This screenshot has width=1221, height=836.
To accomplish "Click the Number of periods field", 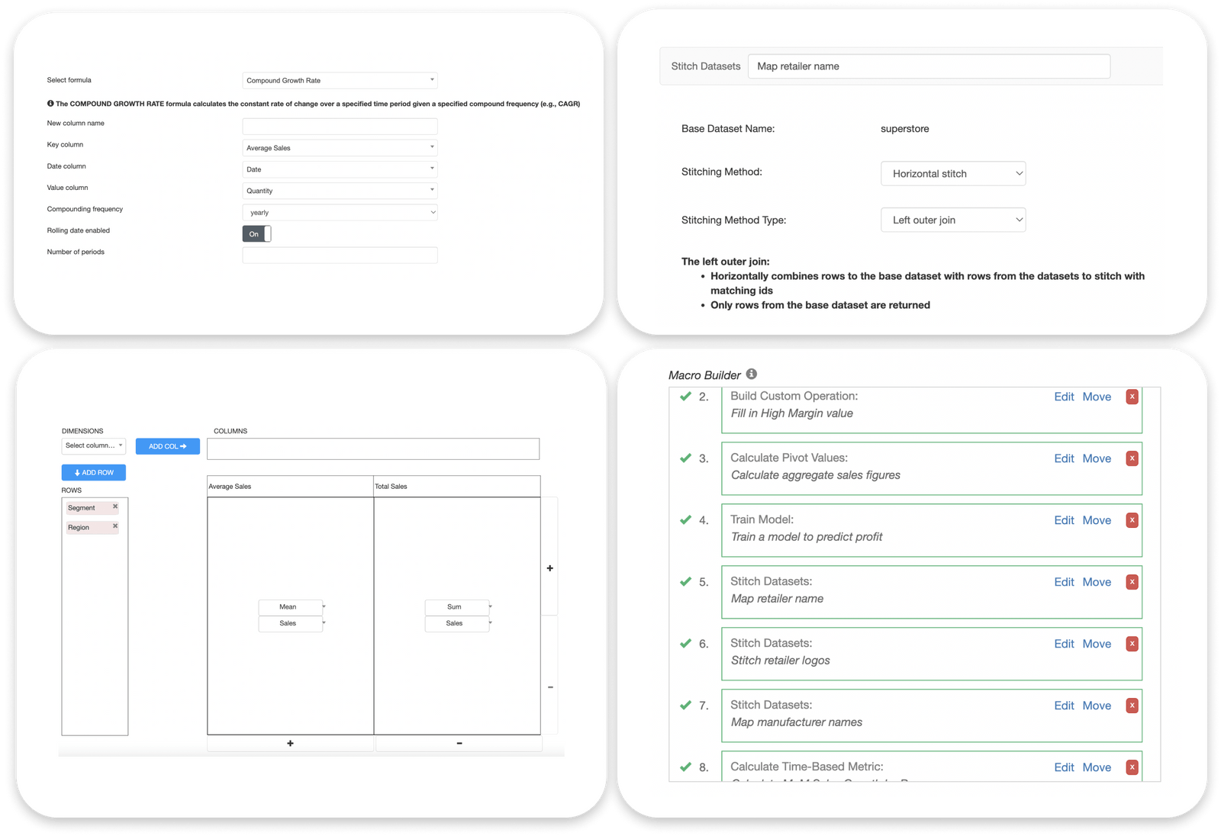I will click(340, 255).
